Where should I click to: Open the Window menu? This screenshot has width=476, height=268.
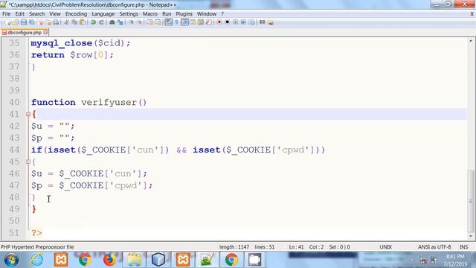point(207,14)
